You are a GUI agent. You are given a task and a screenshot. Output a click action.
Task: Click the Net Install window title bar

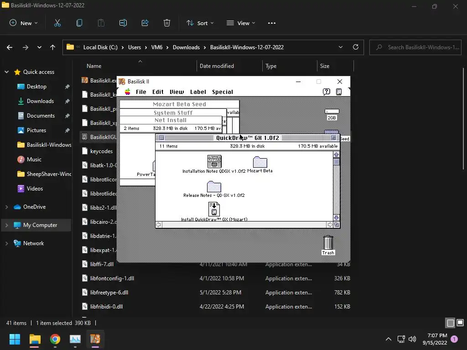tap(171, 120)
